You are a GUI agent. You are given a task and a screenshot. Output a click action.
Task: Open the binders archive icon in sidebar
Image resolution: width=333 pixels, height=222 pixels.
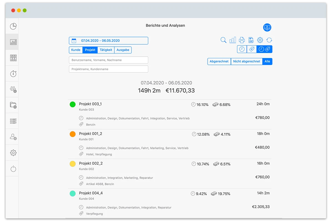point(13,58)
